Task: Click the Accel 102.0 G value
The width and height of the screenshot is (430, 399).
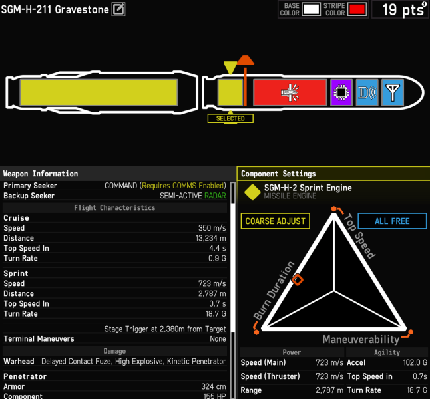Action: click(x=415, y=362)
